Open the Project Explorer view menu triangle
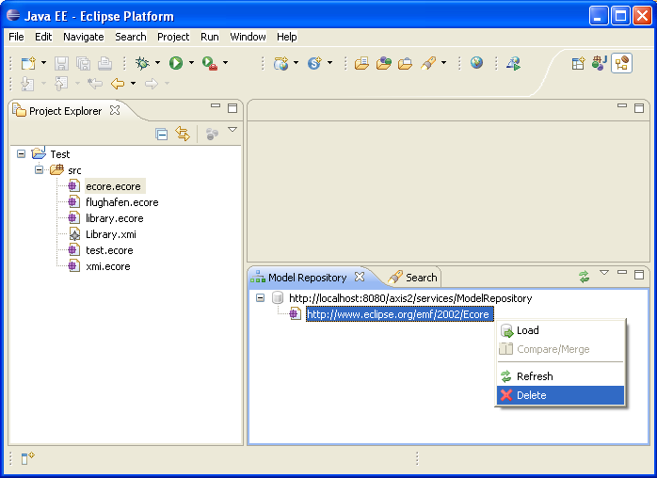The width and height of the screenshot is (657, 478). (232, 130)
